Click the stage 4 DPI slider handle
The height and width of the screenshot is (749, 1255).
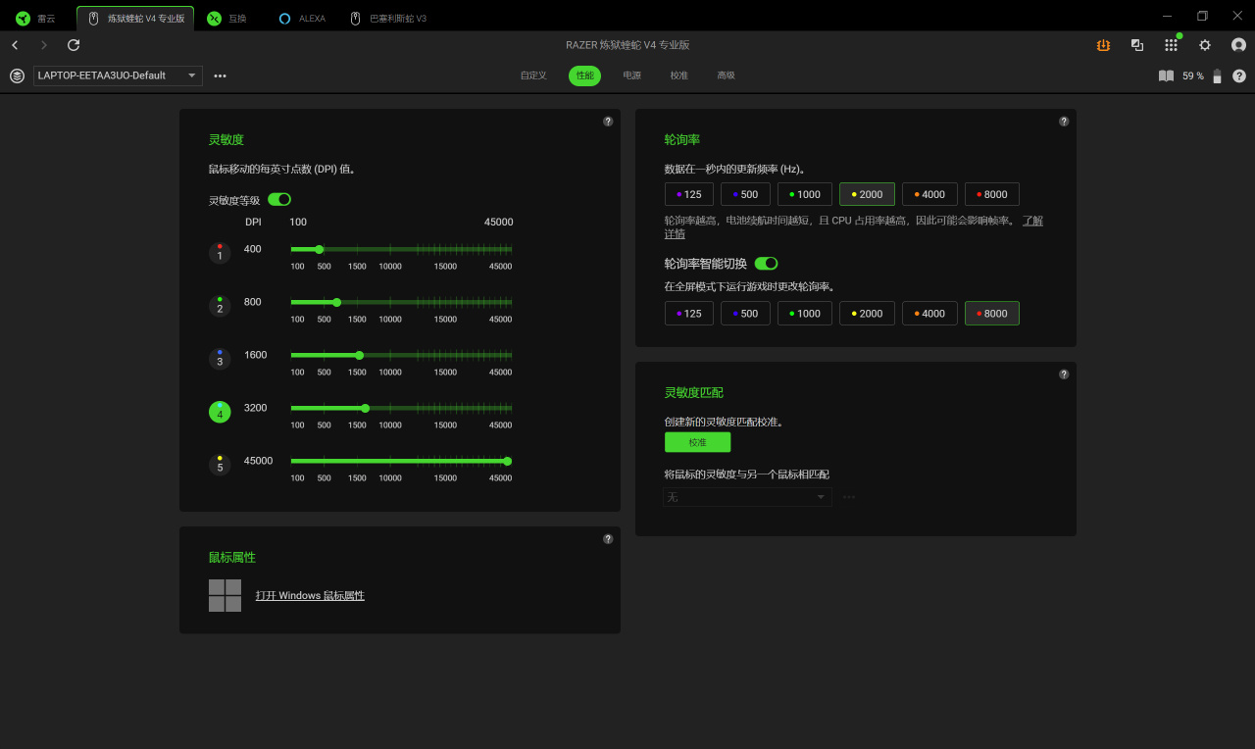365,408
